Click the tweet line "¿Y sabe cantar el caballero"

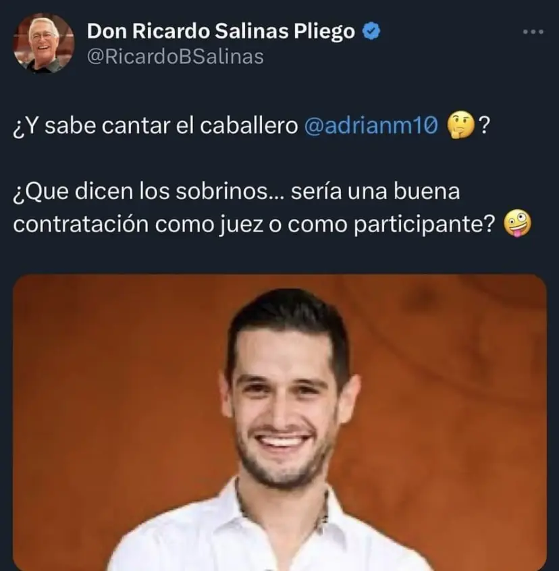(155, 126)
